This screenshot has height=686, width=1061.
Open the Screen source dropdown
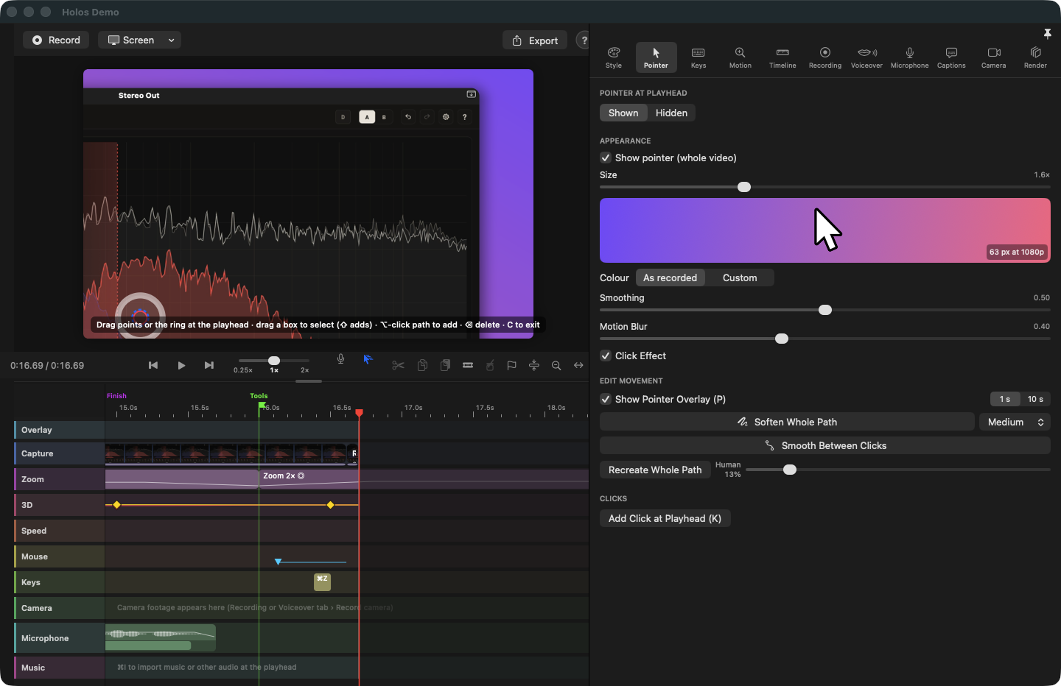coord(139,40)
